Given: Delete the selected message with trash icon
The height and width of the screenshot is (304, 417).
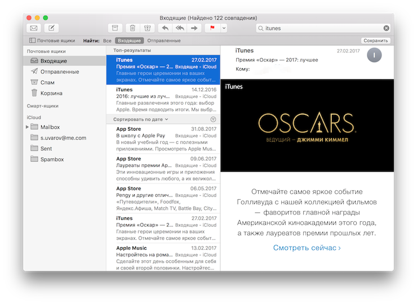Looking at the screenshot, I should (132, 28).
